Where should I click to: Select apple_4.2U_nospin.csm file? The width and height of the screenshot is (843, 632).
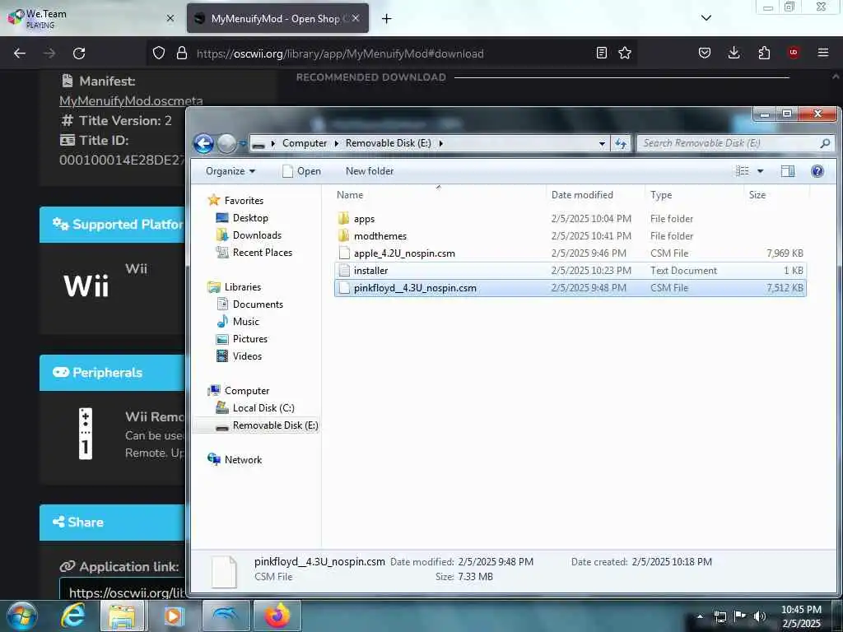[570, 253]
